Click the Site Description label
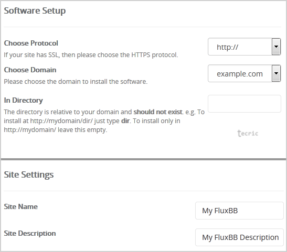This screenshot has width=287, height=252. coord(30,233)
